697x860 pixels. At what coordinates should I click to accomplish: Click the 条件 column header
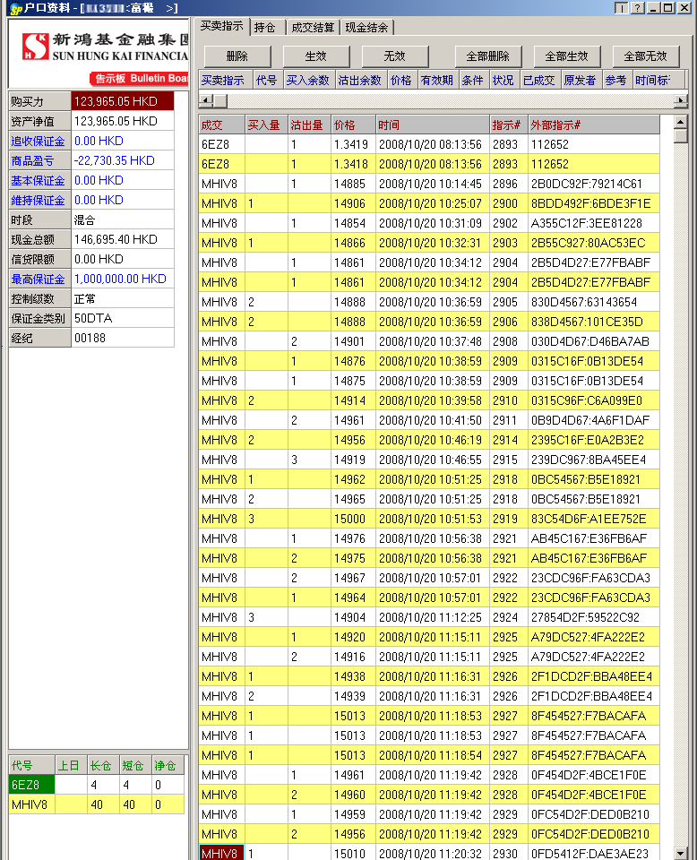473,80
